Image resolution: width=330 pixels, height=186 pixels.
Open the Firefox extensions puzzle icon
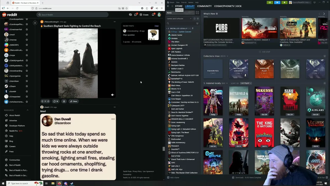[147, 8]
